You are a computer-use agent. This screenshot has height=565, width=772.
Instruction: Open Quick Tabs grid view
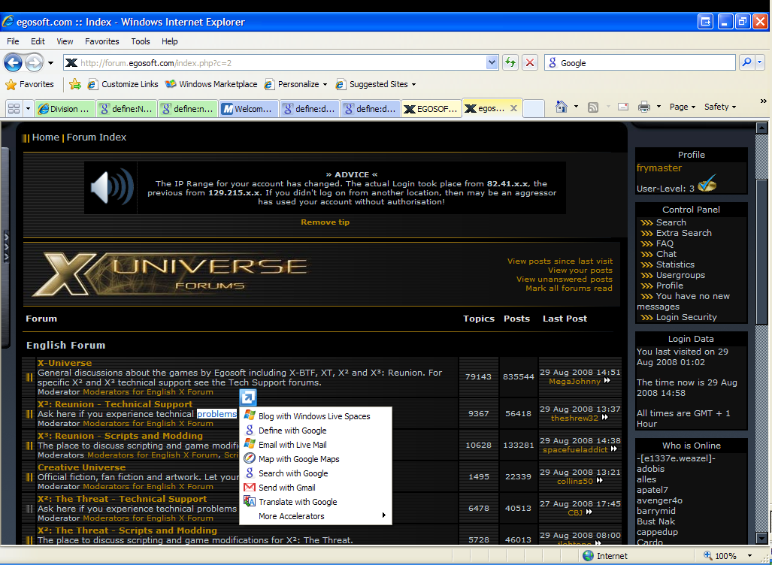[x=14, y=108]
